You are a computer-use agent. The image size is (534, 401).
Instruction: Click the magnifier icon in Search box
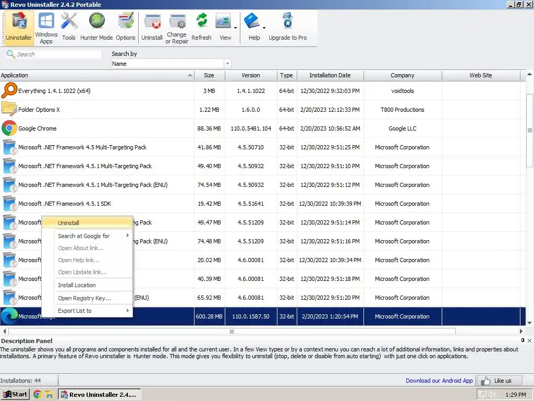click(x=10, y=54)
